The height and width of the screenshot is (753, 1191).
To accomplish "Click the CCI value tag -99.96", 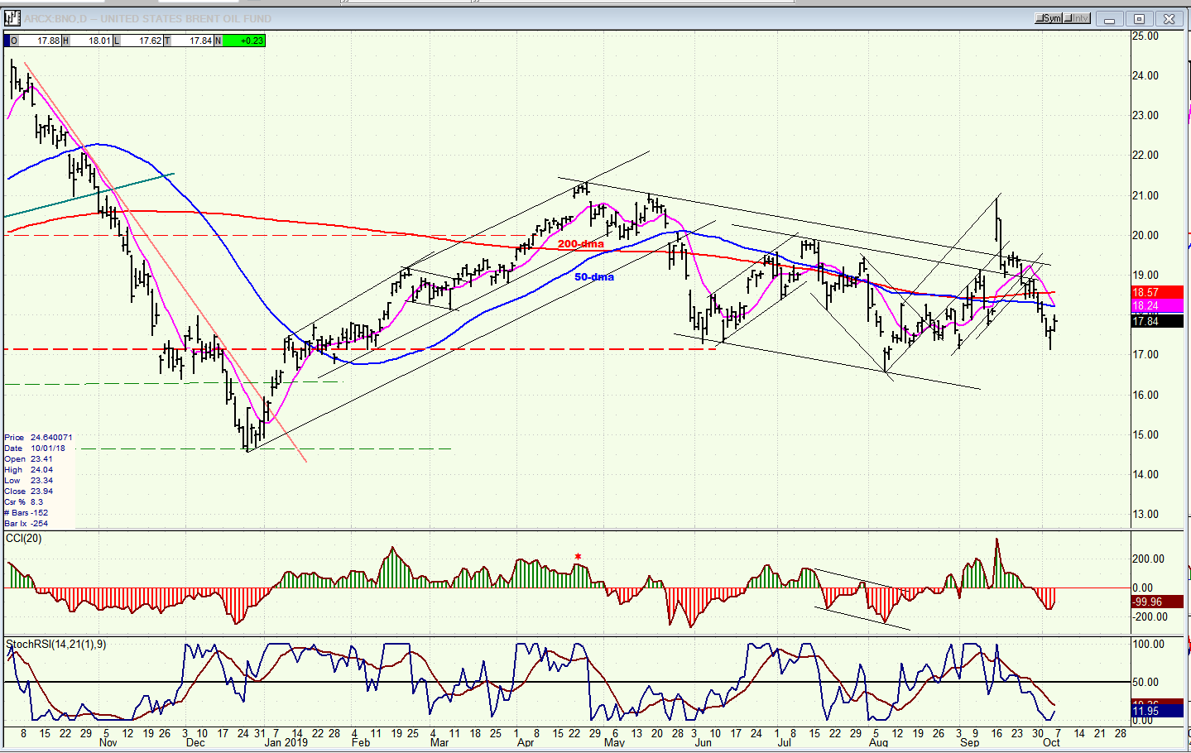I will [1157, 602].
